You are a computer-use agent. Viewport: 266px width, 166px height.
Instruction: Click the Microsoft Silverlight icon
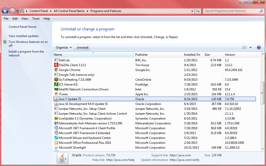(56, 147)
